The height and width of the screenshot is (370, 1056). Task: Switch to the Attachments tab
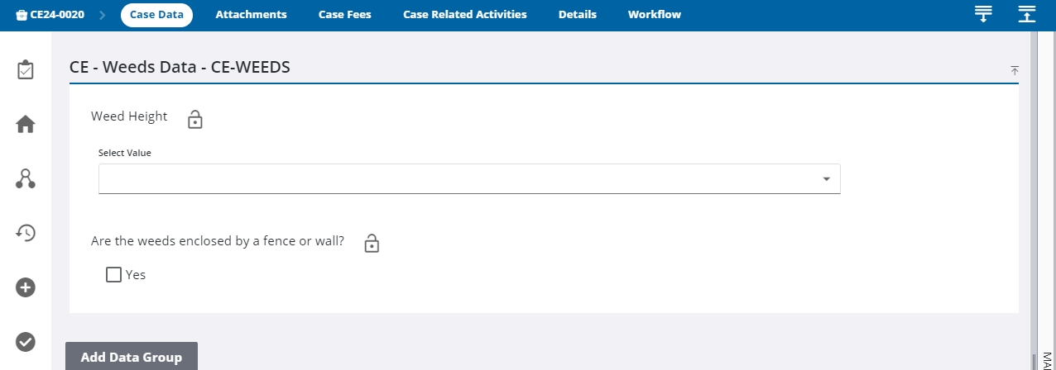pos(251,15)
